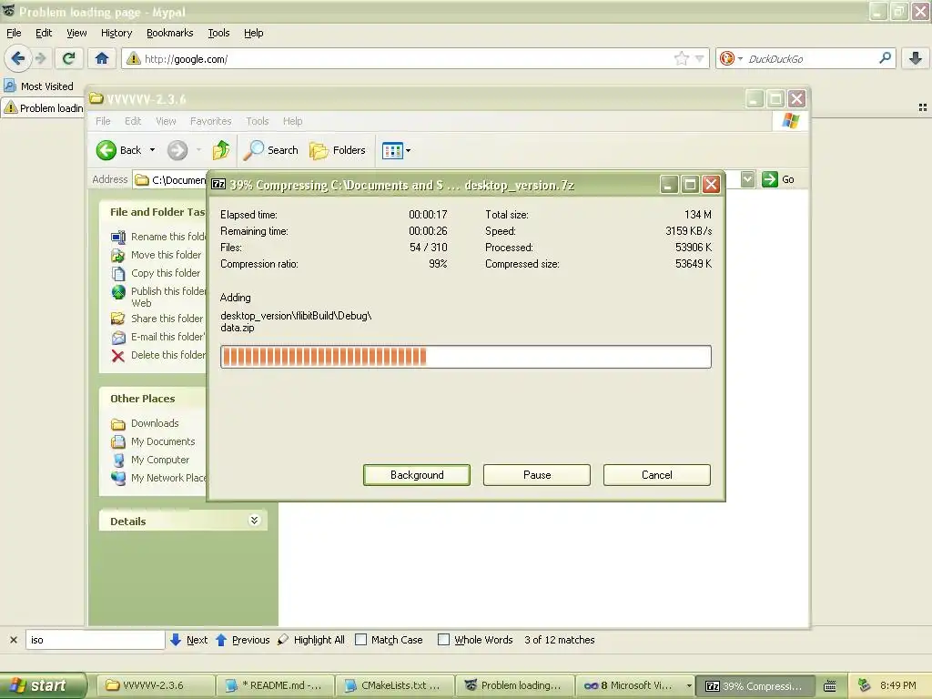The image size is (932, 699).
Task: Go to the Mypal home page
Action: (102, 58)
